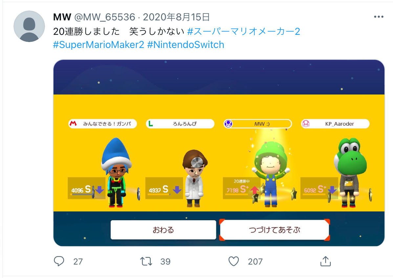The image size is (393, 278).
Task: Open the #NintendoSwitch hashtag link
Action: coord(186,45)
